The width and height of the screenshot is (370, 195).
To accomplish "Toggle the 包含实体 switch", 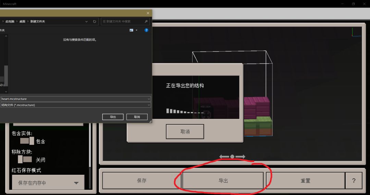I will 27,141.
